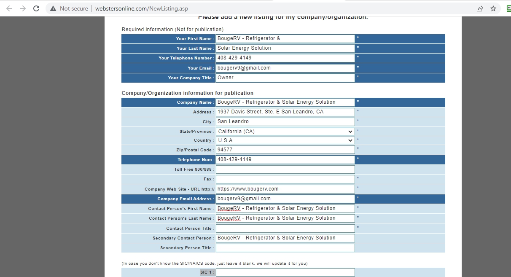Image resolution: width=511 pixels, height=277 pixels.
Task: Click the Your Company Title field
Action: [285, 78]
